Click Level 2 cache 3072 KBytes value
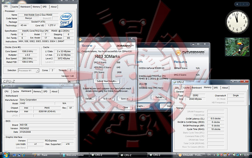 tap(64, 58)
